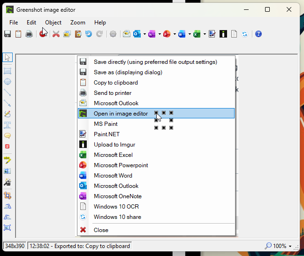Image resolution: width=304 pixels, height=256 pixels.
Task: Click the magnifier icon beside 100% zoom
Action: point(268,246)
